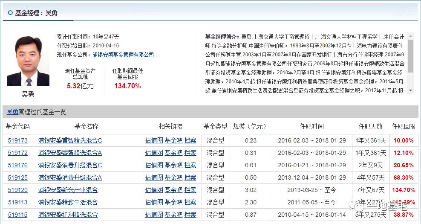Click the 规模（亿元） column header
This screenshot has height=224, width=421.
[x=251, y=126]
